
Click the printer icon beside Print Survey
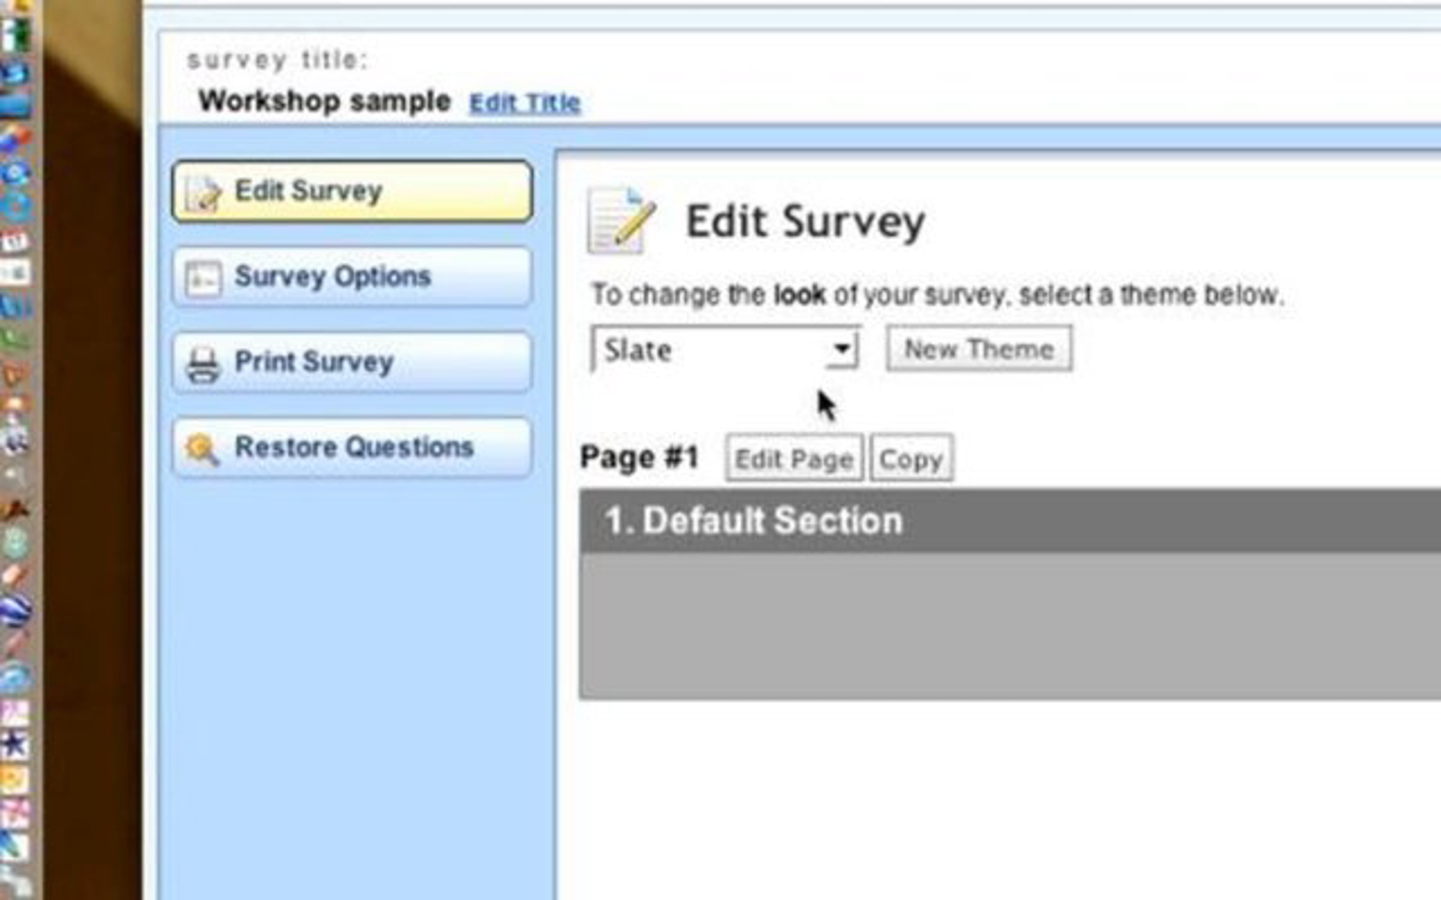(203, 364)
